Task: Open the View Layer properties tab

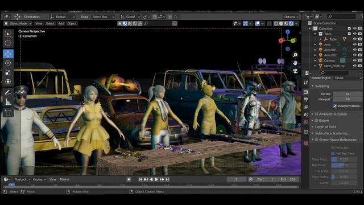Action: (x=306, y=107)
